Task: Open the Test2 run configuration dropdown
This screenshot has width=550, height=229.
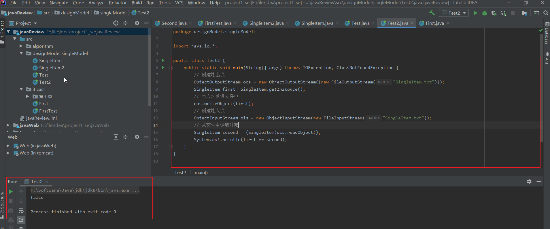Action: pyautogui.click(x=454, y=13)
